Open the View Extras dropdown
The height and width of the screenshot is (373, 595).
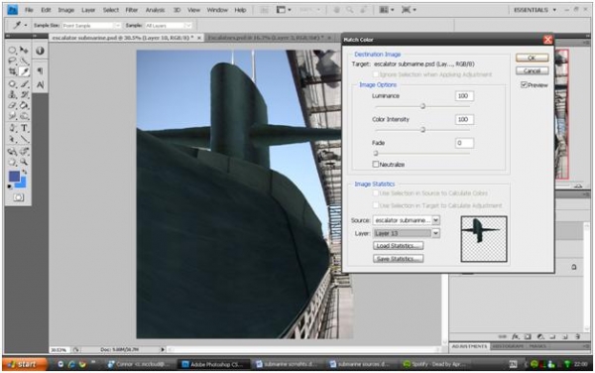point(283,10)
